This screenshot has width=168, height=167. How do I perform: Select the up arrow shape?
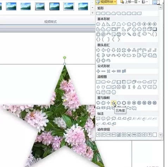[x=108, y=50]
